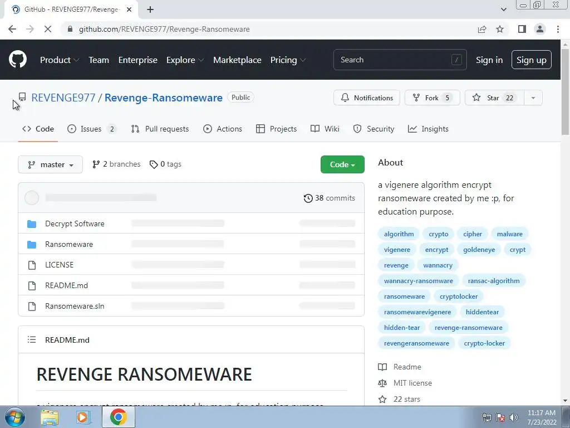570x428 pixels.
Task: Switch to the Issues tab
Action: coord(92,129)
